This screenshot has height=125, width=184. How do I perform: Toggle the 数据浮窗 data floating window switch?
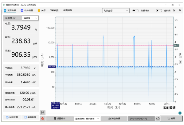pyautogui.click(x=135, y=11)
